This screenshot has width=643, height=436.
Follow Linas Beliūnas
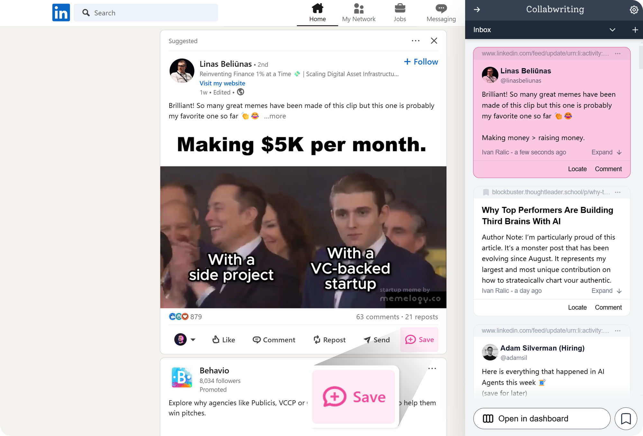tap(421, 62)
